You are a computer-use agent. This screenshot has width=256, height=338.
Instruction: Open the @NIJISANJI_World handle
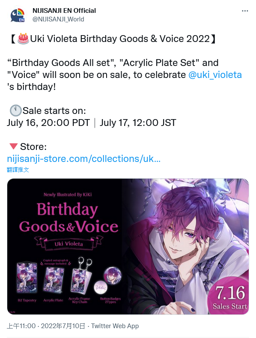[58, 19]
